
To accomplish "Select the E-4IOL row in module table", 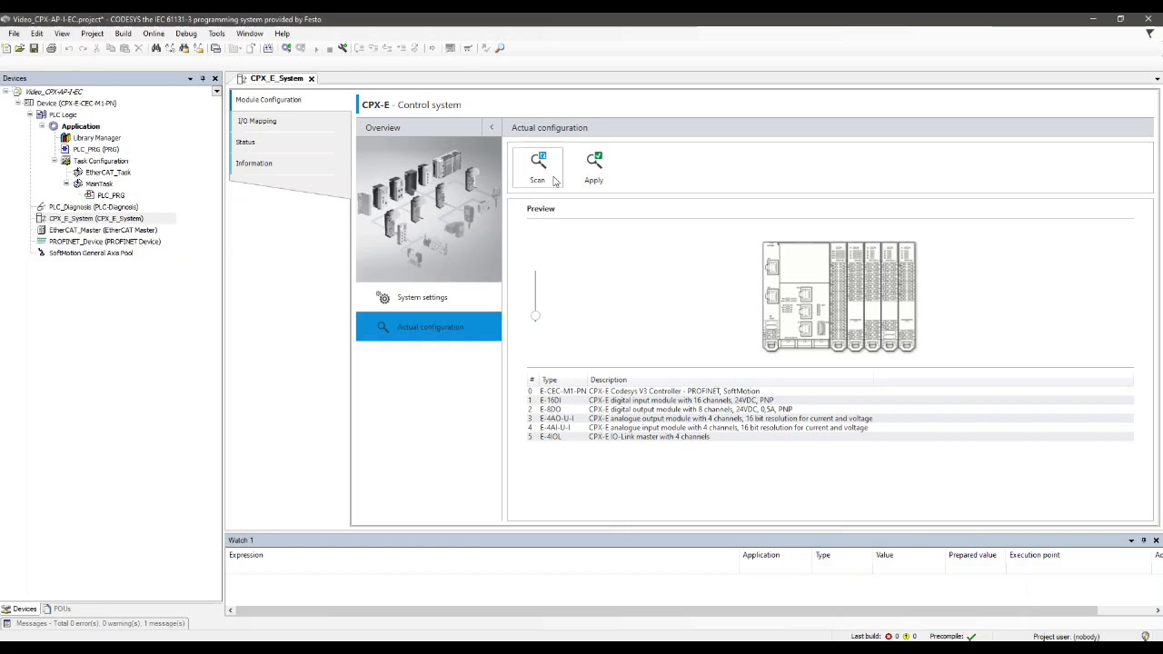I will pos(830,437).
